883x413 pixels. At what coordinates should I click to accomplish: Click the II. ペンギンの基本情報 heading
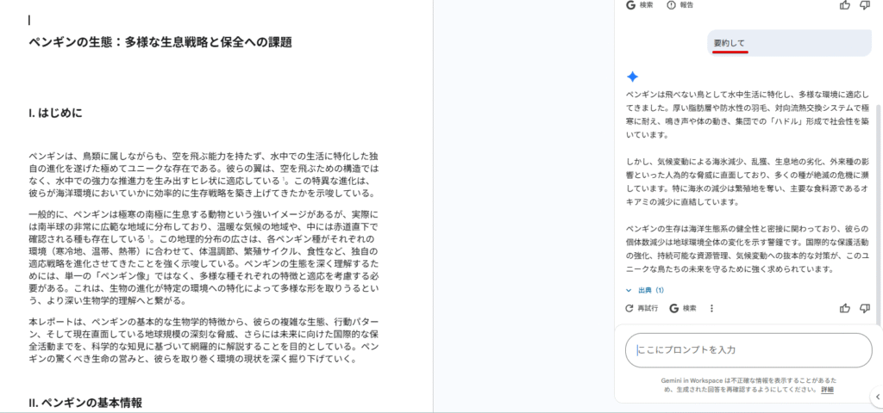tap(85, 402)
